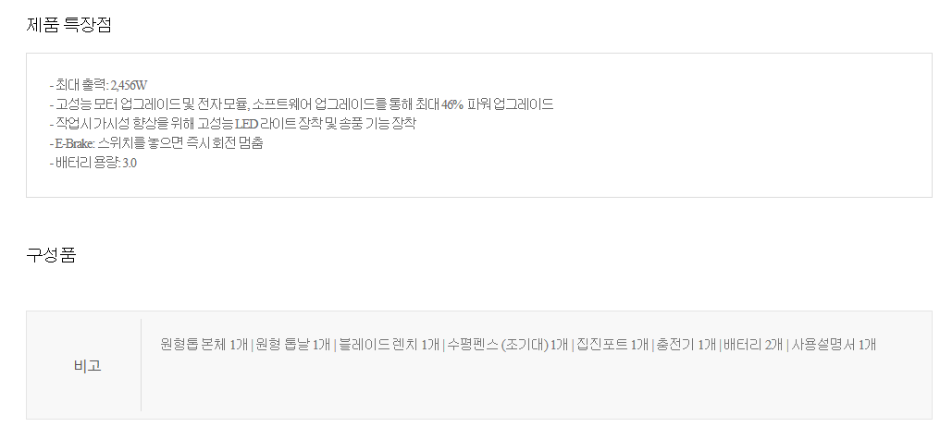Click the 구성품 section heading

coord(51,255)
